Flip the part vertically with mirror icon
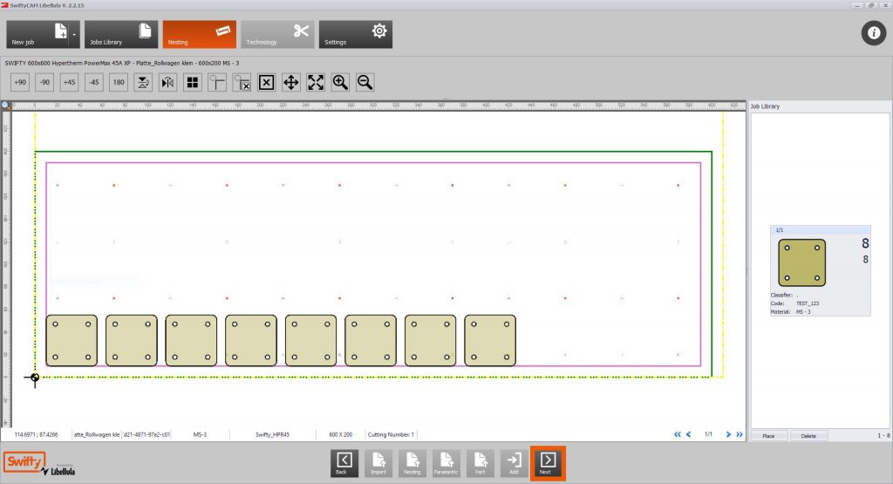Image resolution: width=893 pixels, height=484 pixels. pos(143,82)
